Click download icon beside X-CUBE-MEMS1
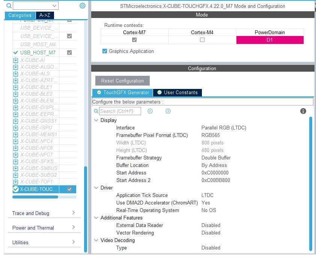316x257 pixels. (x=15, y=134)
